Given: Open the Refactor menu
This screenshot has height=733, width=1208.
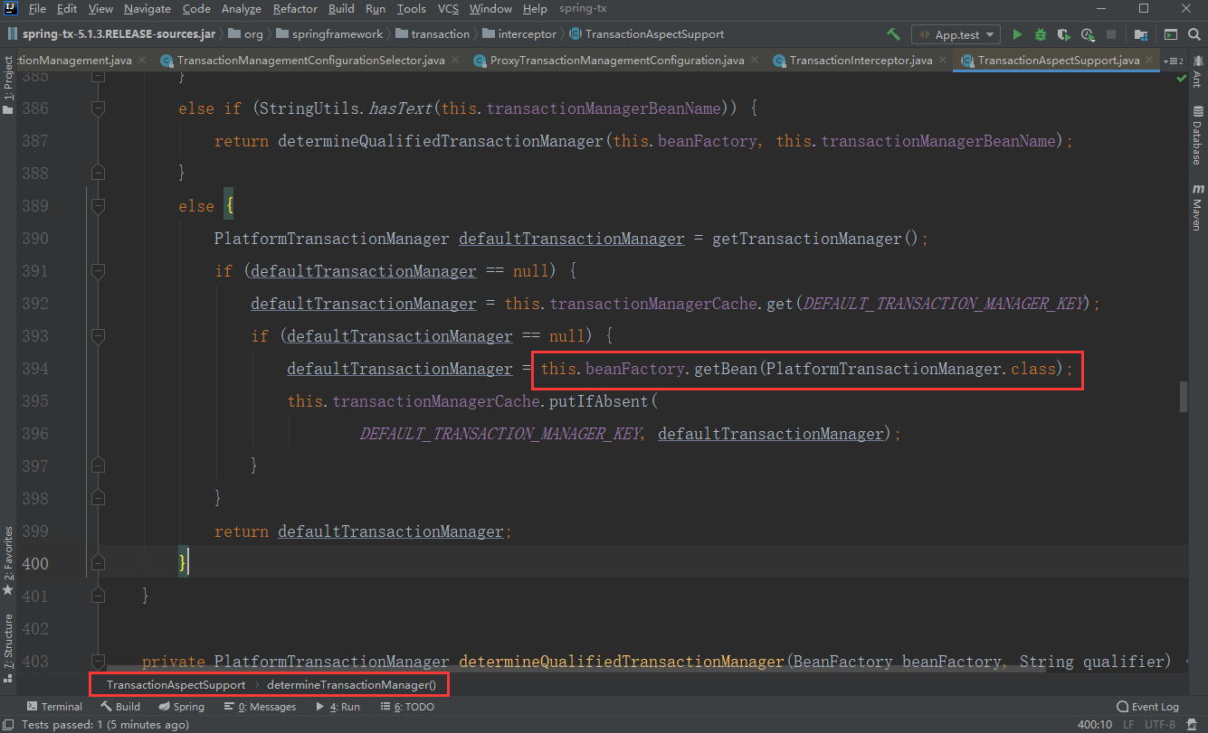Looking at the screenshot, I should [295, 9].
